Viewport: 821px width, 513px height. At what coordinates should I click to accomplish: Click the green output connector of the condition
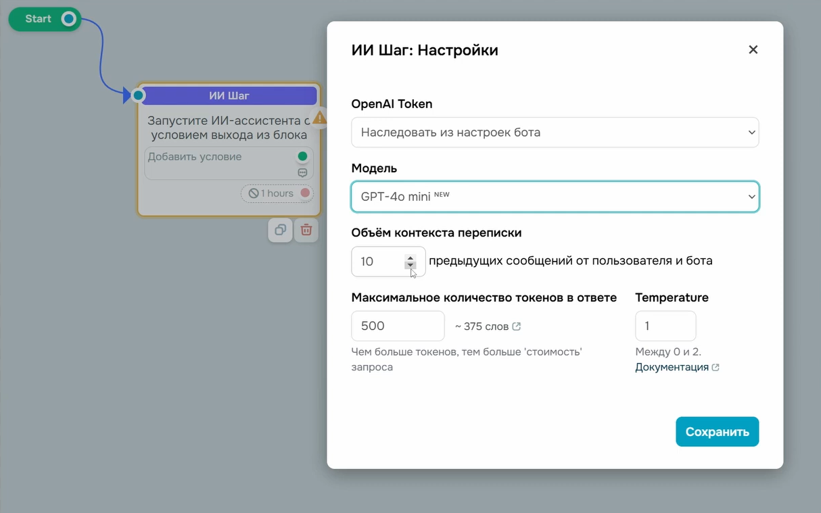click(x=302, y=156)
